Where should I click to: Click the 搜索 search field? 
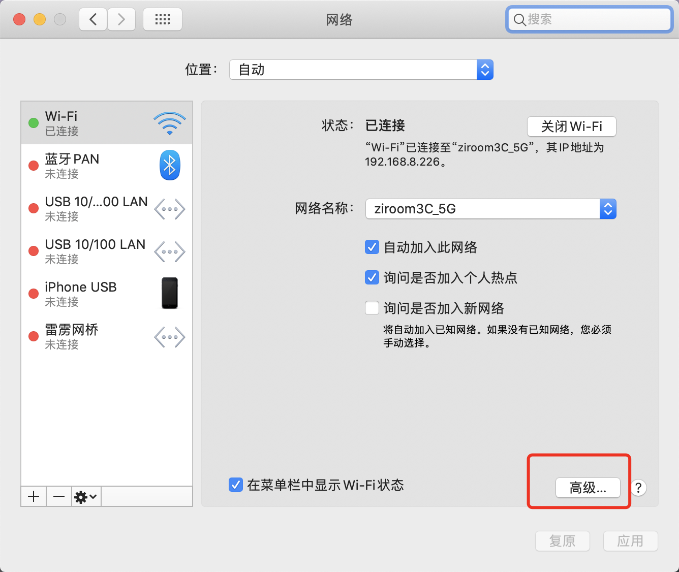click(590, 19)
